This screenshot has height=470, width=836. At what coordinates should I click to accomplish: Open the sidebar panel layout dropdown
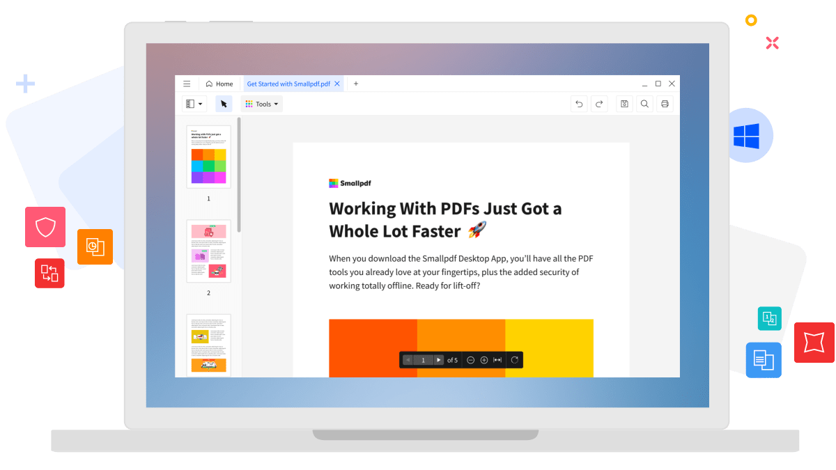coord(194,104)
